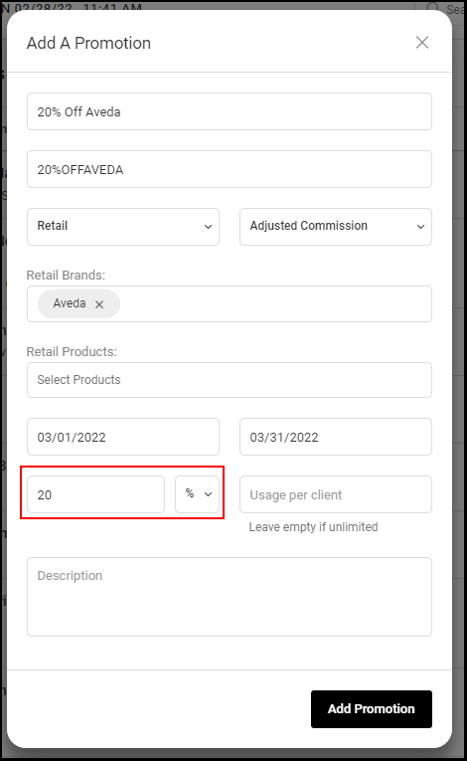Click the discount amount field showing 20
This screenshot has height=761, width=467.
96,494
